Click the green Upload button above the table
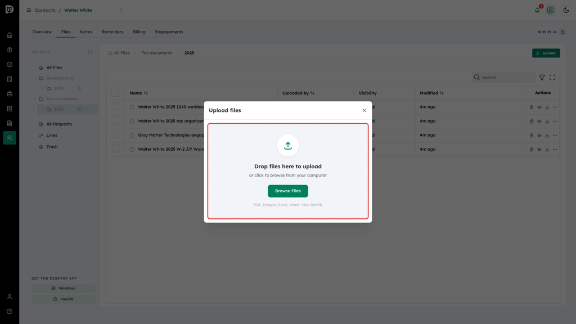 click(x=546, y=53)
